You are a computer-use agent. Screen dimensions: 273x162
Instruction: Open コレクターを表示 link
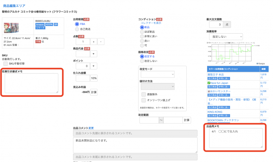pos(151,23)
